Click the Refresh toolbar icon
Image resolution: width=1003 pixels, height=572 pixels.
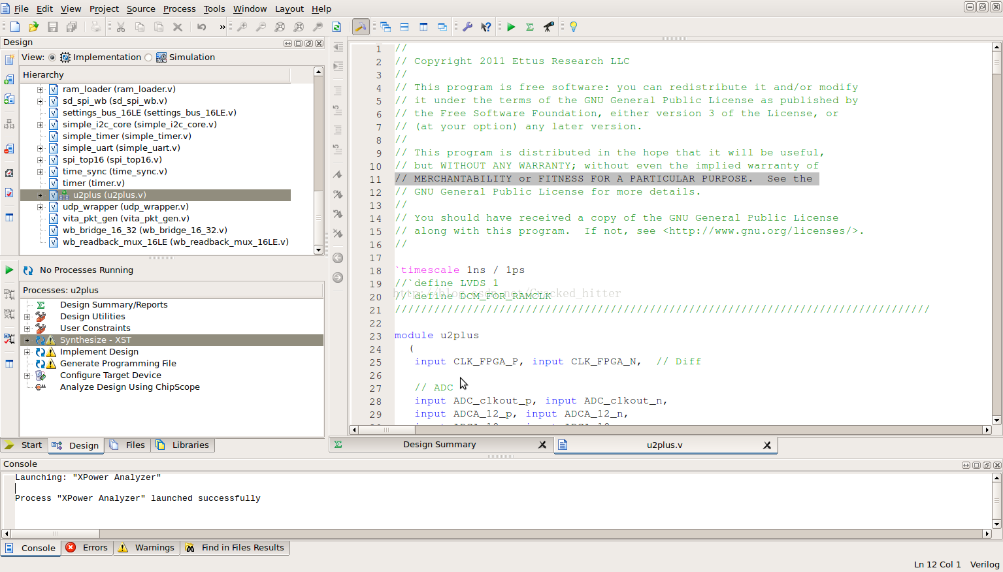(337, 27)
